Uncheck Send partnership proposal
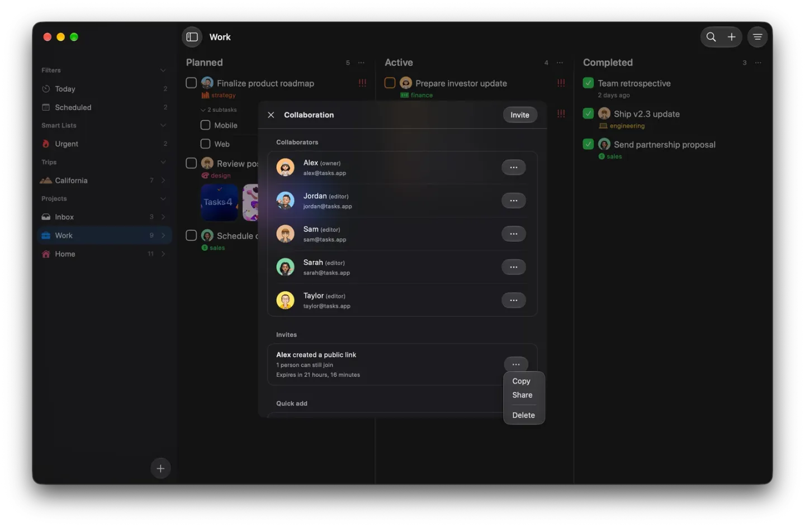The width and height of the screenshot is (805, 527). pyautogui.click(x=588, y=144)
